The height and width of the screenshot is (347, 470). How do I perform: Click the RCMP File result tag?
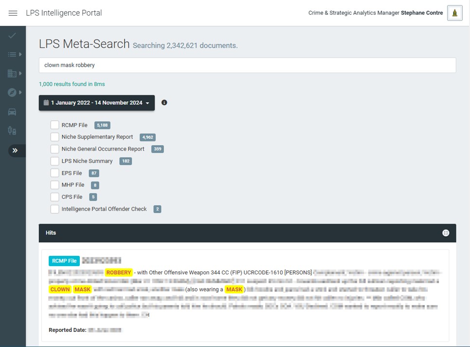[64, 261]
